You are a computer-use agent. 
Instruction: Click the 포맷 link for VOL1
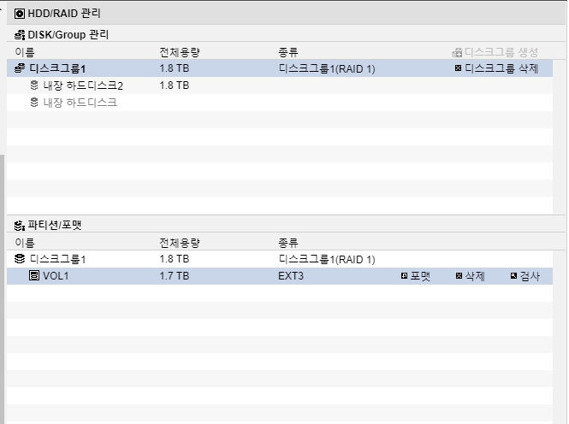416,276
